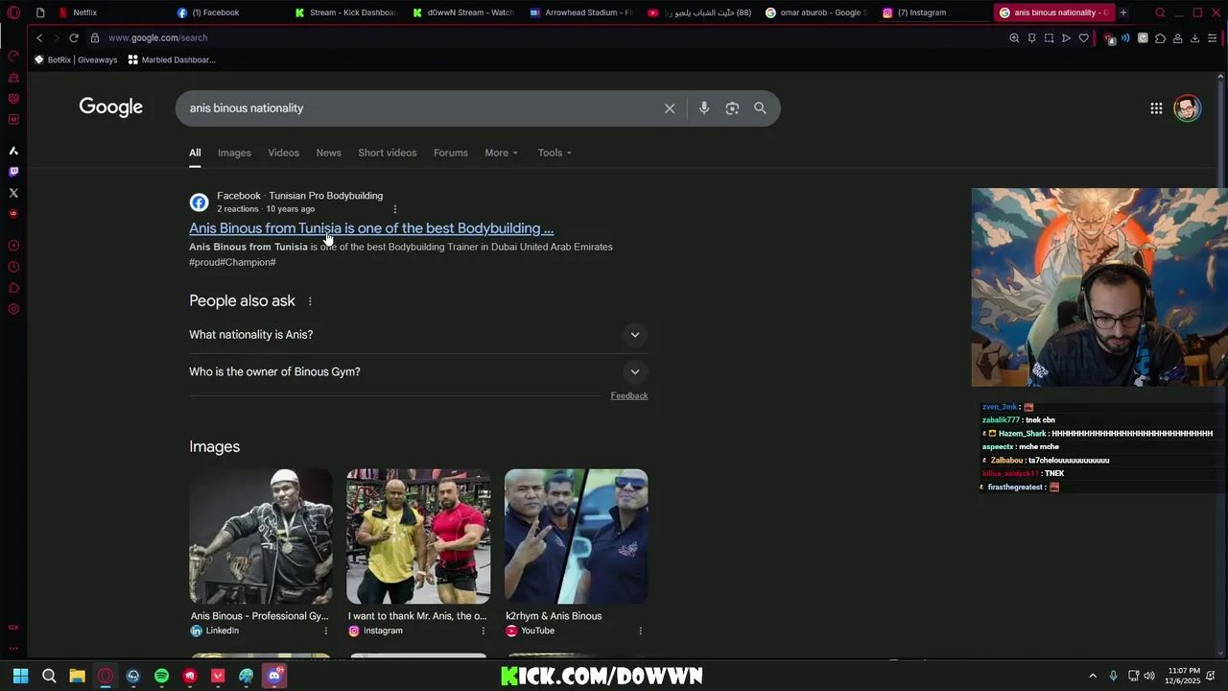1228x691 pixels.
Task: Open Spotify from the Windows taskbar
Action: pos(161,676)
